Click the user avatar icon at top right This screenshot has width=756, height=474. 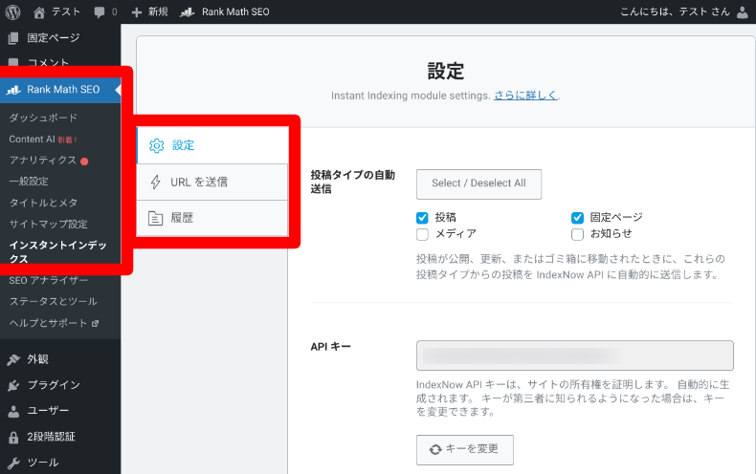click(x=745, y=12)
